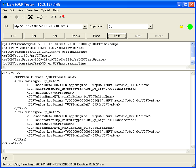The height and width of the screenshot is (168, 196).
Task: Click the UCPTaliasName NVL_nviClaValue_1 line
Action: click(x=71, y=97)
